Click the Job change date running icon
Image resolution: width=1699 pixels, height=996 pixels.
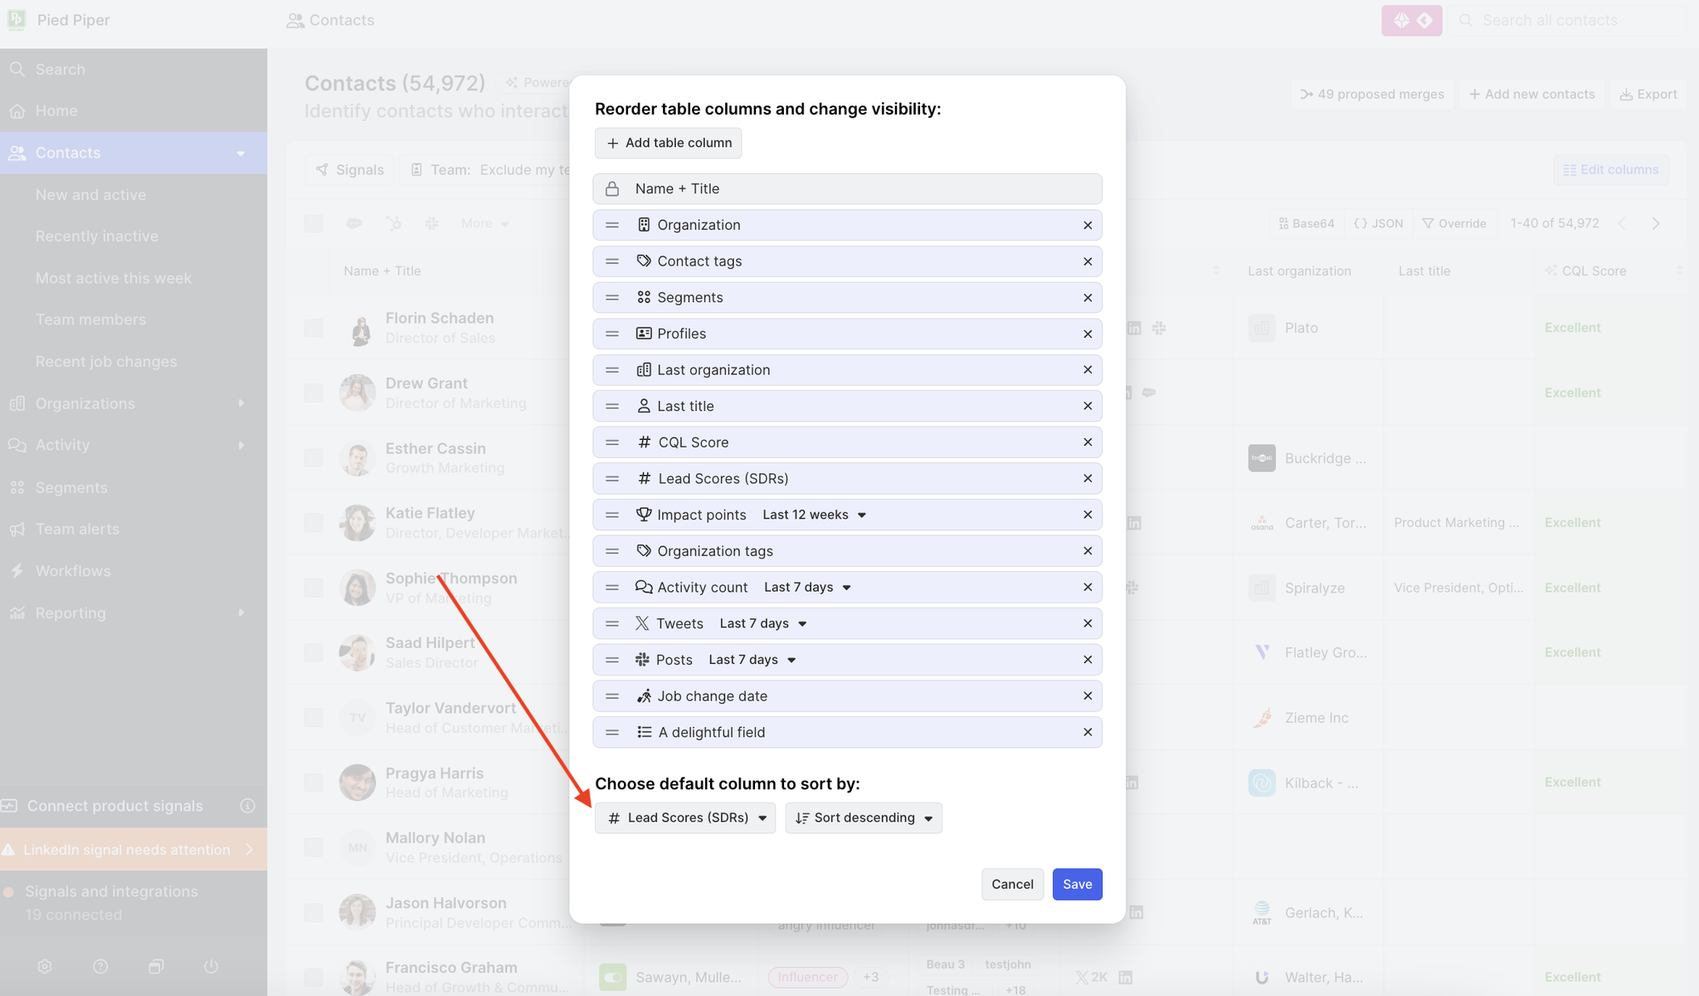[x=644, y=696]
